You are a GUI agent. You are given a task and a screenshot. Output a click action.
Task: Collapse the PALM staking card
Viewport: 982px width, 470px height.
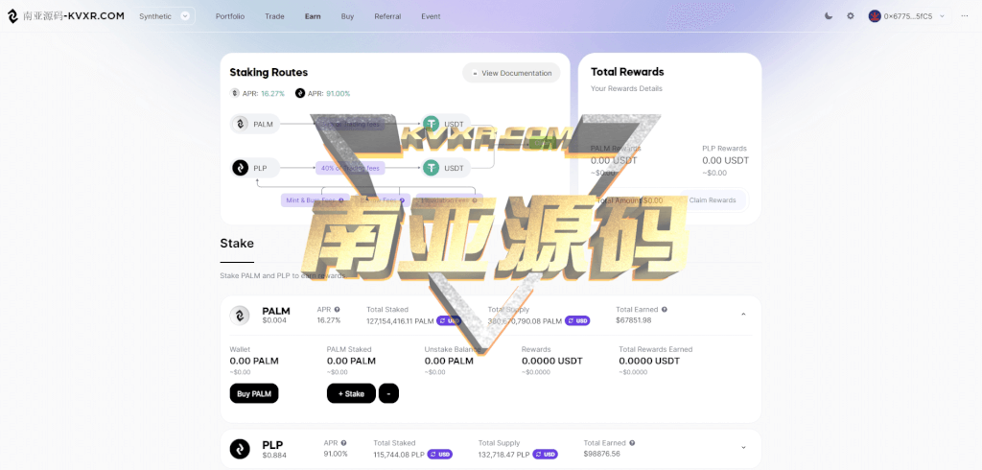click(743, 315)
